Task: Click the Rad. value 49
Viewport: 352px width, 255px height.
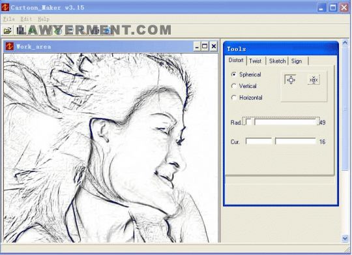Action: point(323,123)
